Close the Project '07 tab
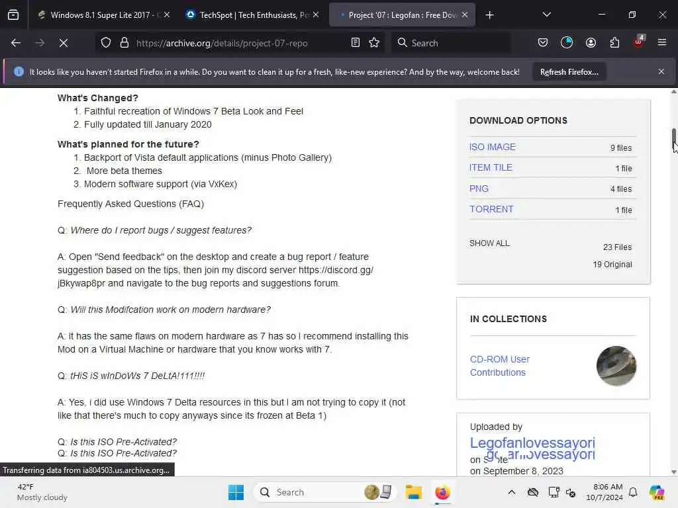Screen dimensions: 678x508 point(465,15)
